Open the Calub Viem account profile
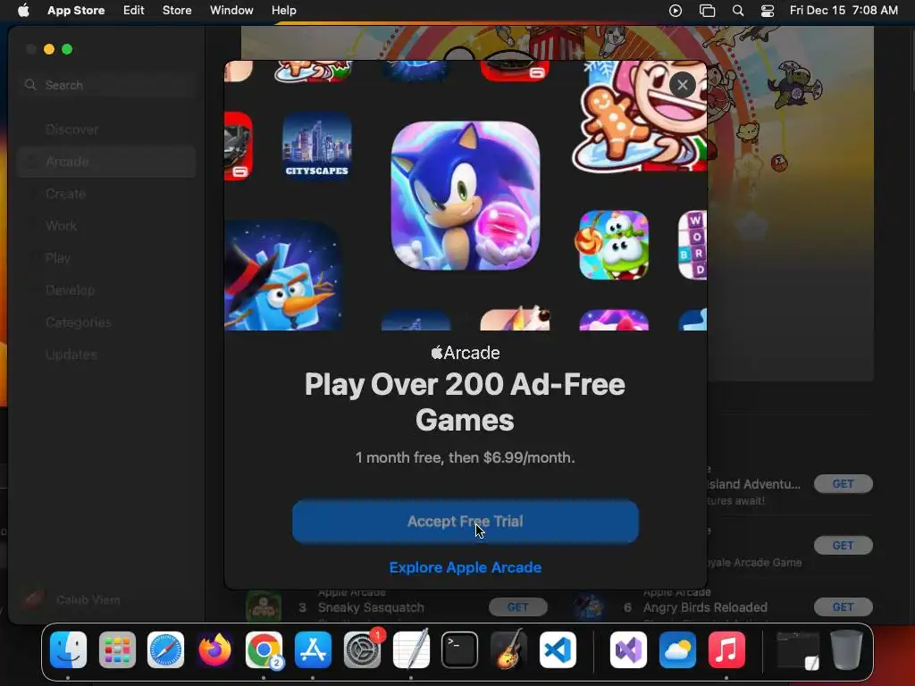915x686 pixels. (71, 599)
